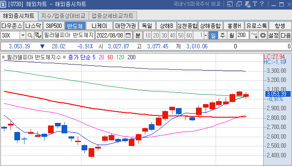The height and width of the screenshot is (166, 292).
Task: Select the 50 minute interval
Action: [x=181, y=35]
